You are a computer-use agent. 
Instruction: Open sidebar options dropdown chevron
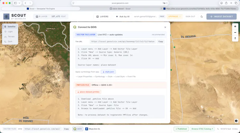(x=19, y=3)
